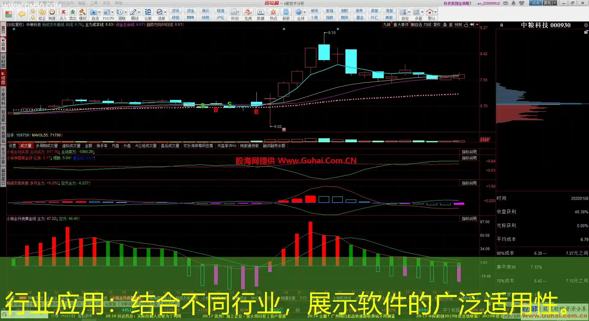Open the 模拟 simulated trading gavel icon

[82, 12]
